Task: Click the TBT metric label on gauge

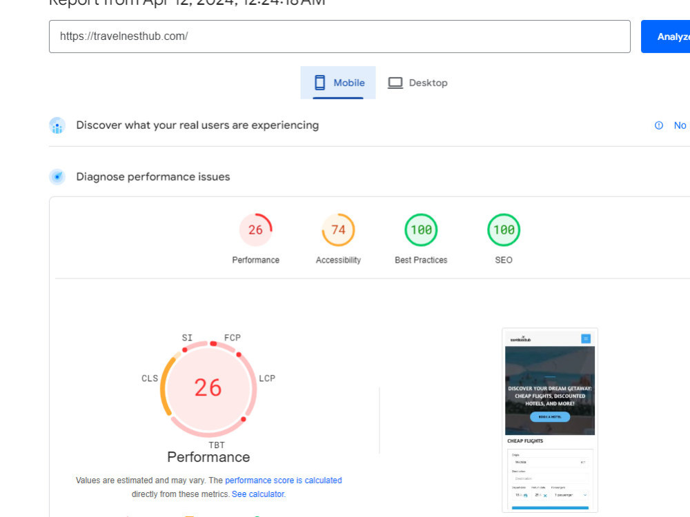Action: pos(217,445)
